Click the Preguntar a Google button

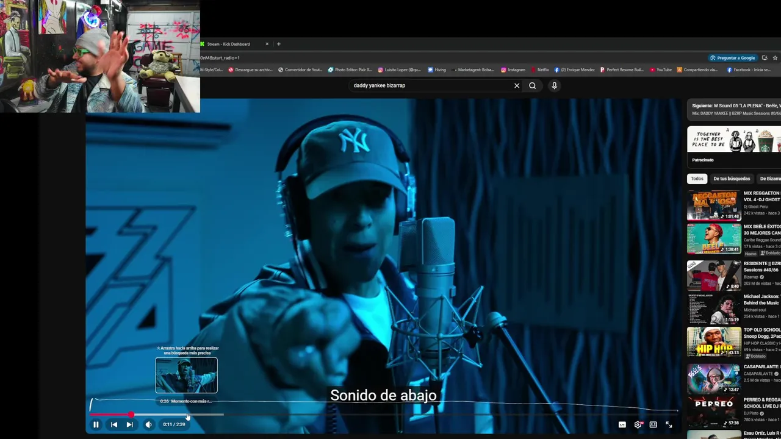(x=732, y=58)
